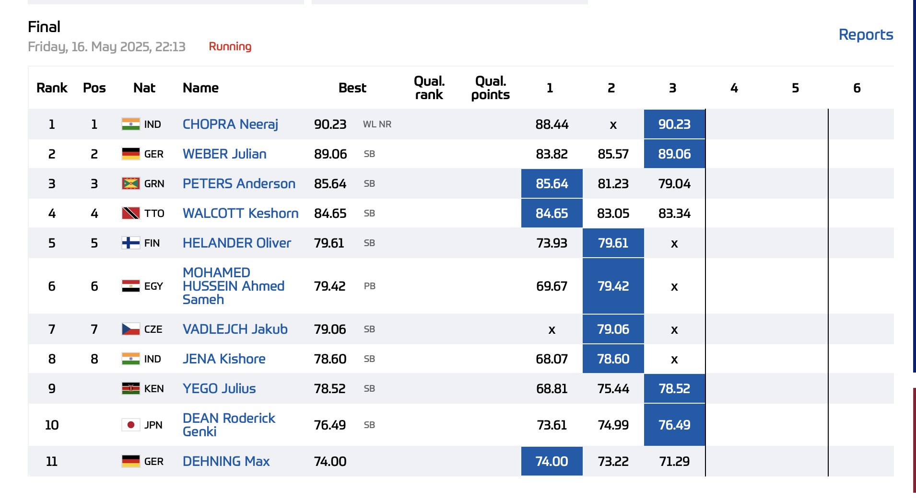Click the Egypt flag icon
This screenshot has width=916, height=498.
[130, 286]
